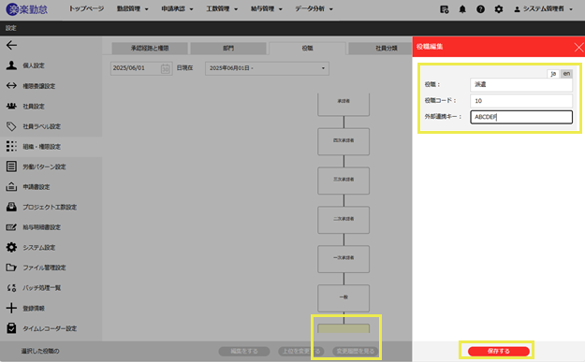This screenshot has height=362, width=585.
Task: Click the 楽勤怠 logo
Action: [x=27, y=9]
